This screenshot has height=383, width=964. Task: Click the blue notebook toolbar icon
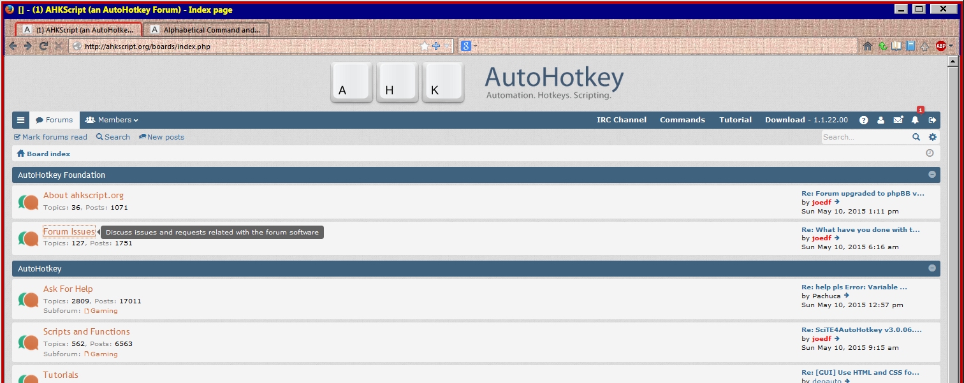910,46
